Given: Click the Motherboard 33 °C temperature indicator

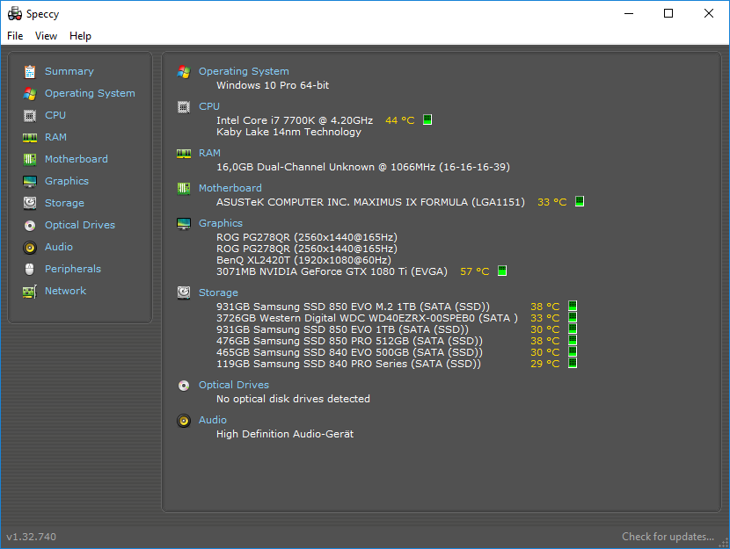Looking at the screenshot, I should point(579,202).
